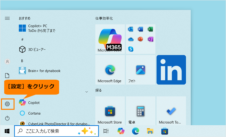
Task: Open Word icon in Office tile group
Action: point(140,29)
